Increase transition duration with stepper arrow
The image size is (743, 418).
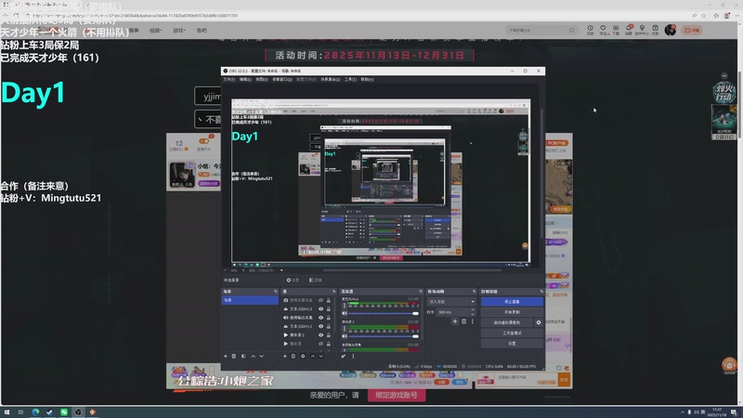click(473, 310)
